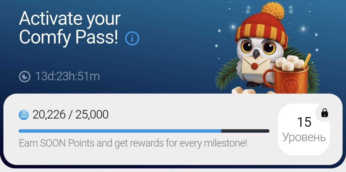Tap the number 15 on level card
Screen dimensions: 346x172
click(304, 122)
